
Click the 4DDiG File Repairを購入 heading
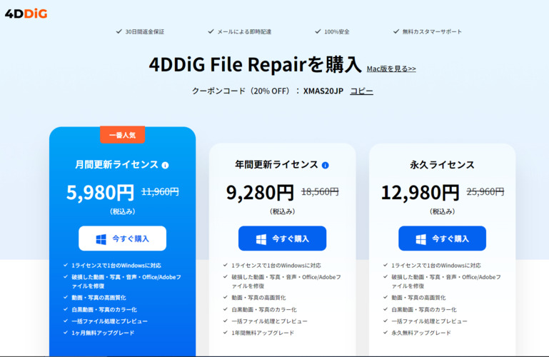256,65
